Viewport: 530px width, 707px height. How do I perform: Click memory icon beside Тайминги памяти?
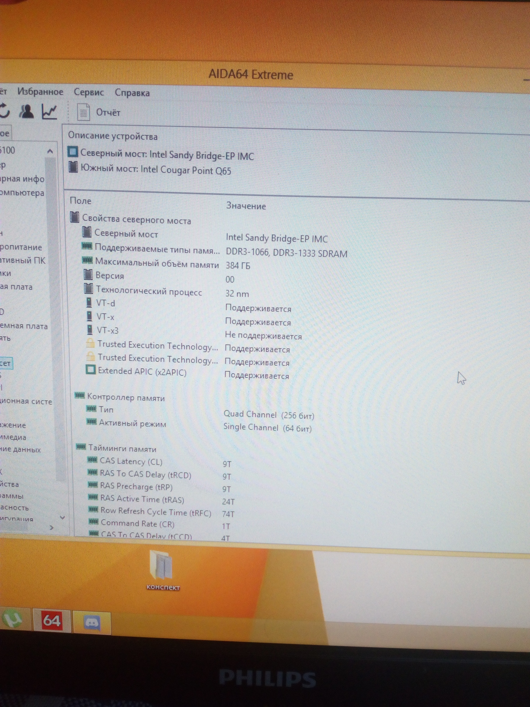81,447
